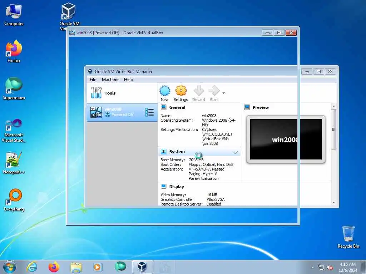
Task: Click the network tray icon
Action: [321, 268]
